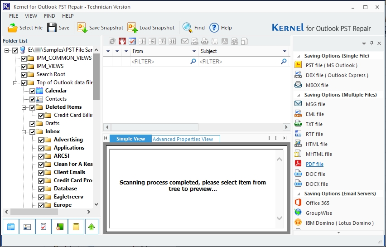
Task: Click the PDF export icon in list toolbar
Action: pos(225,41)
